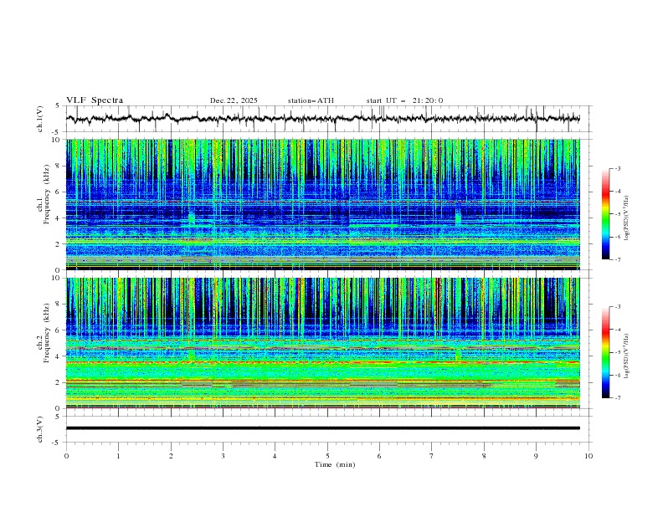Click the ch.2 PSD color scale bar
Screen dimensions: 663x512
pyautogui.click(x=605, y=352)
